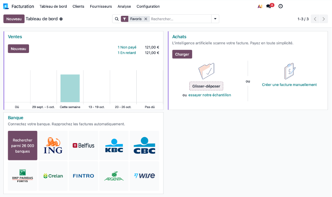Open the Clients menu
The width and height of the screenshot is (332, 197).
(x=78, y=6)
